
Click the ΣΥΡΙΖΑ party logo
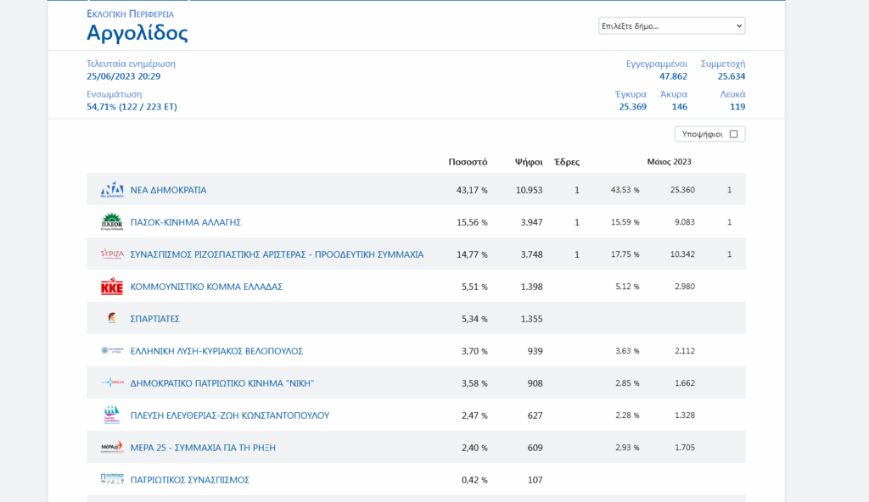tap(112, 254)
